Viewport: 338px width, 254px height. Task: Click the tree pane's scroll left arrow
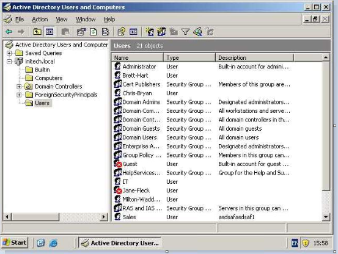(7, 217)
